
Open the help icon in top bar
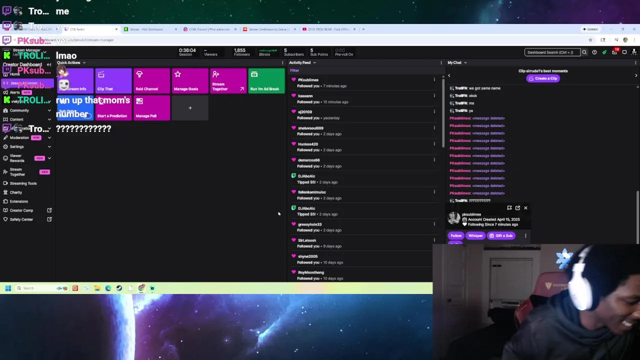pos(594,52)
